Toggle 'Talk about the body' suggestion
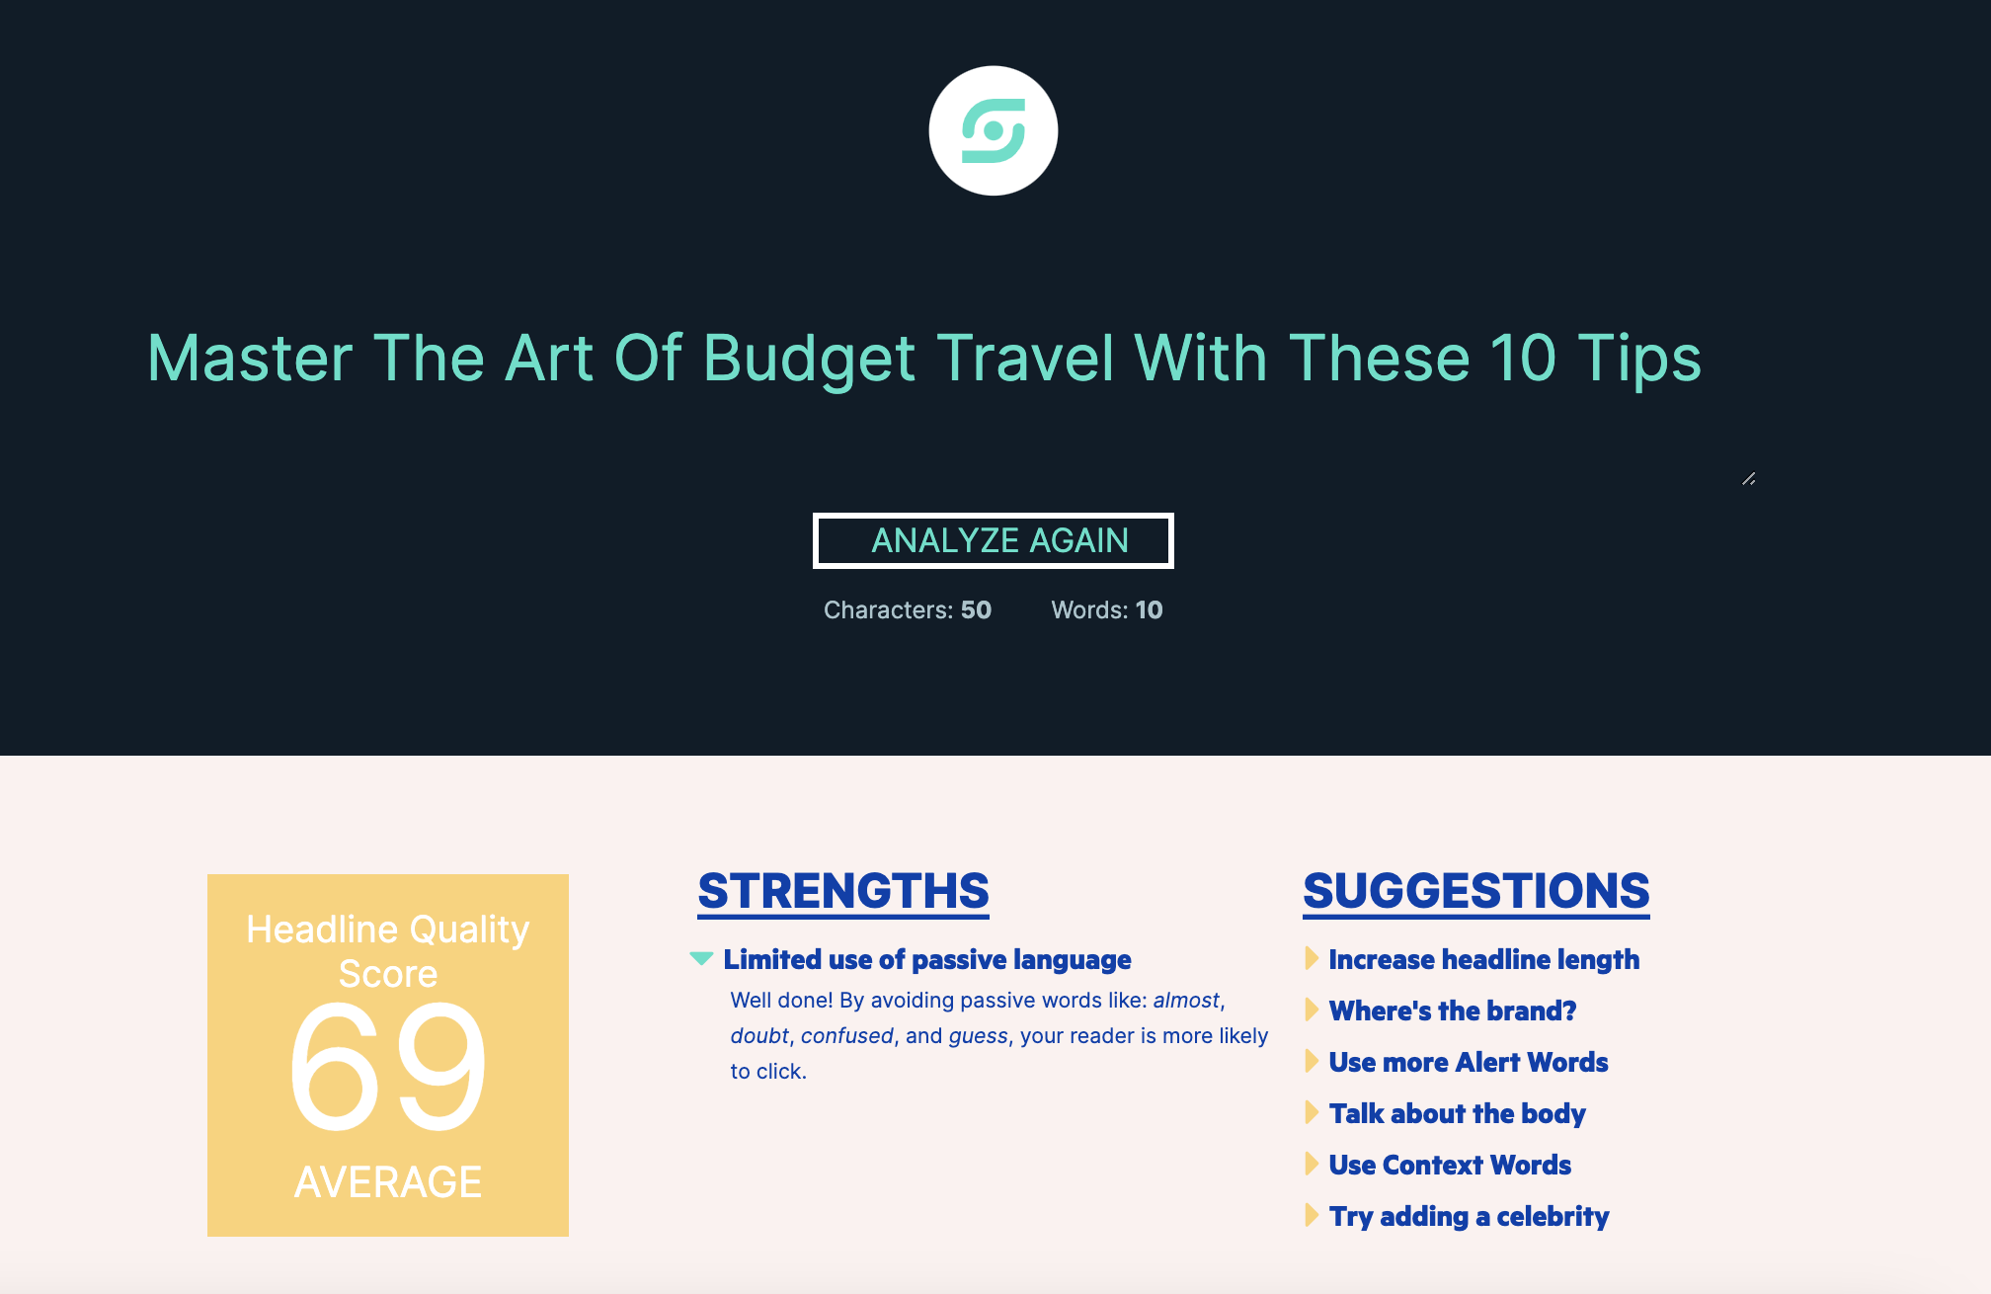The image size is (1991, 1294). [x=1314, y=1114]
